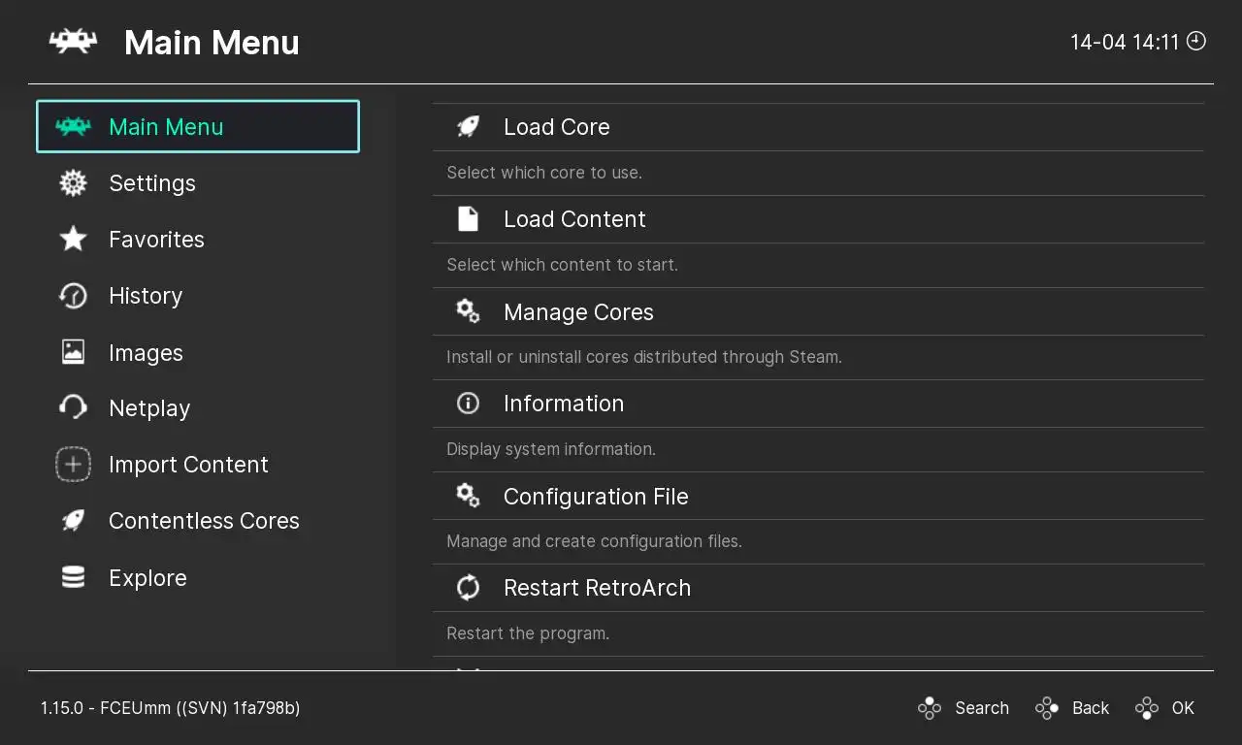The image size is (1242, 745).
Task: Click the plus icon for Import Content
Action: pyautogui.click(x=73, y=465)
